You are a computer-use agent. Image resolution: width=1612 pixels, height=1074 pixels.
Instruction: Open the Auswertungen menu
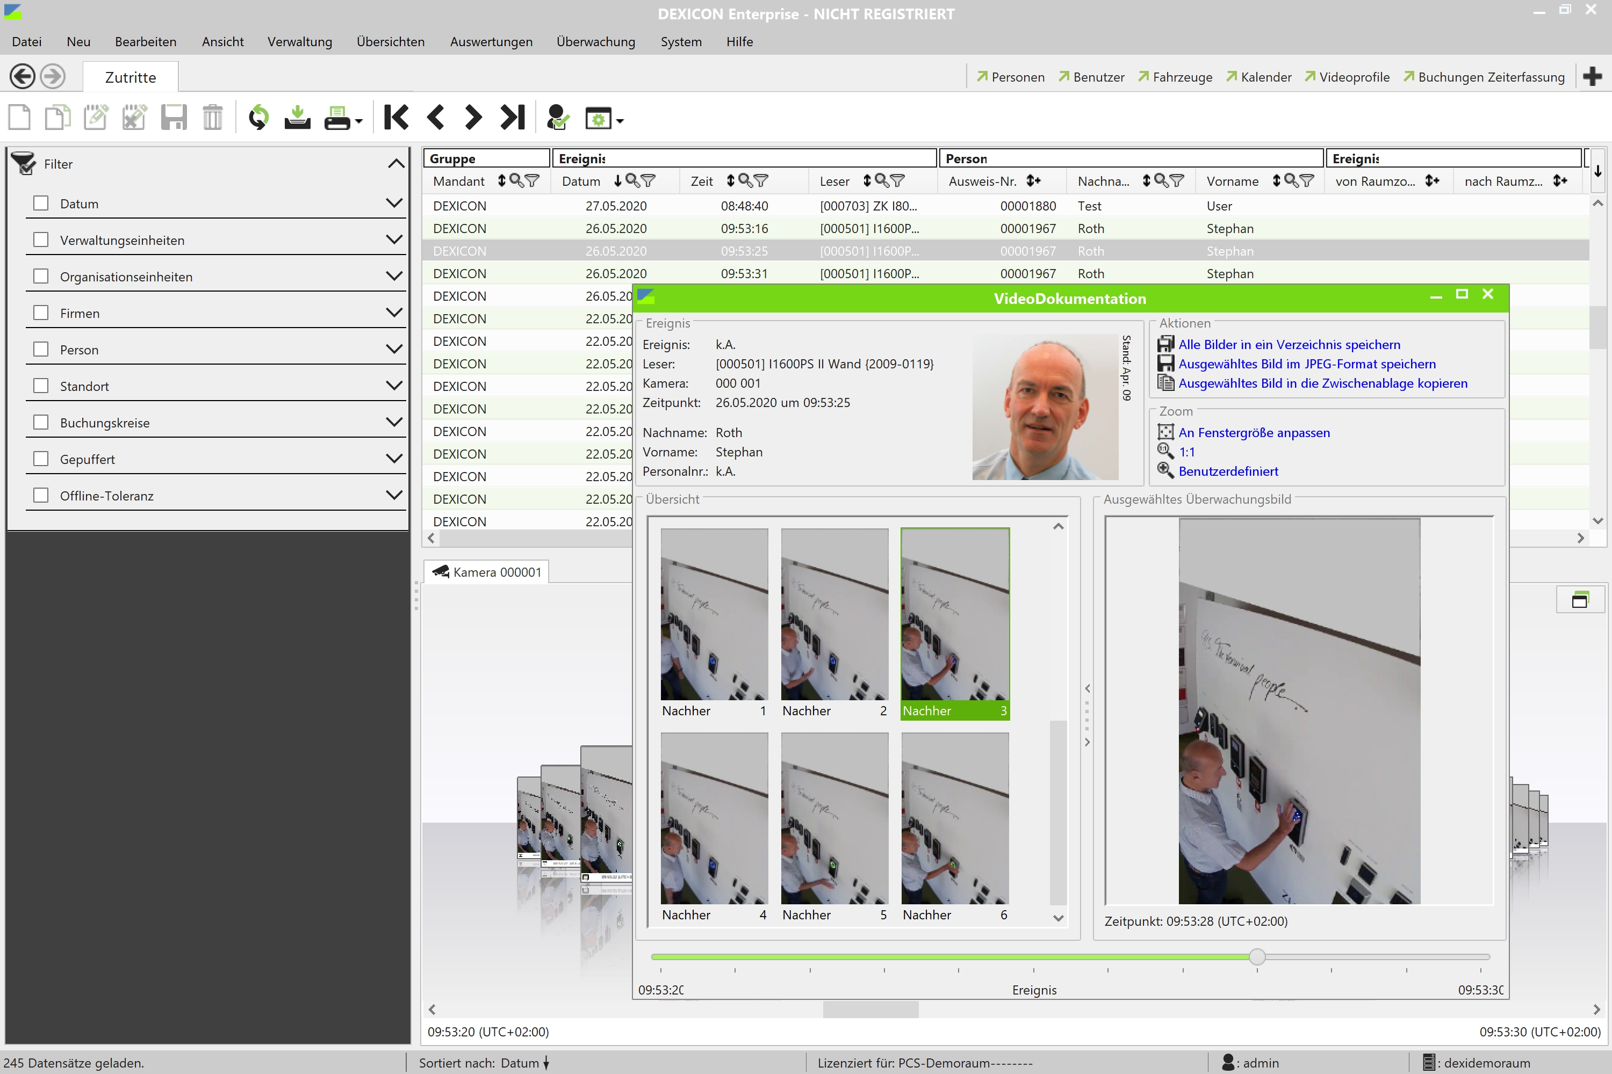pos(491,42)
